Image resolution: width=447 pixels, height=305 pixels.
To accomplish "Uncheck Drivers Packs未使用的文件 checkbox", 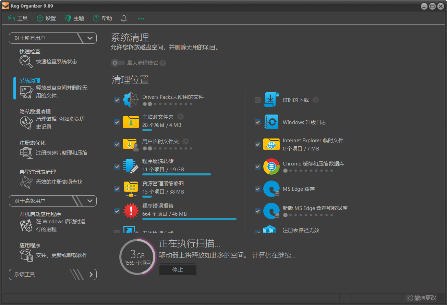I will 117,100.
